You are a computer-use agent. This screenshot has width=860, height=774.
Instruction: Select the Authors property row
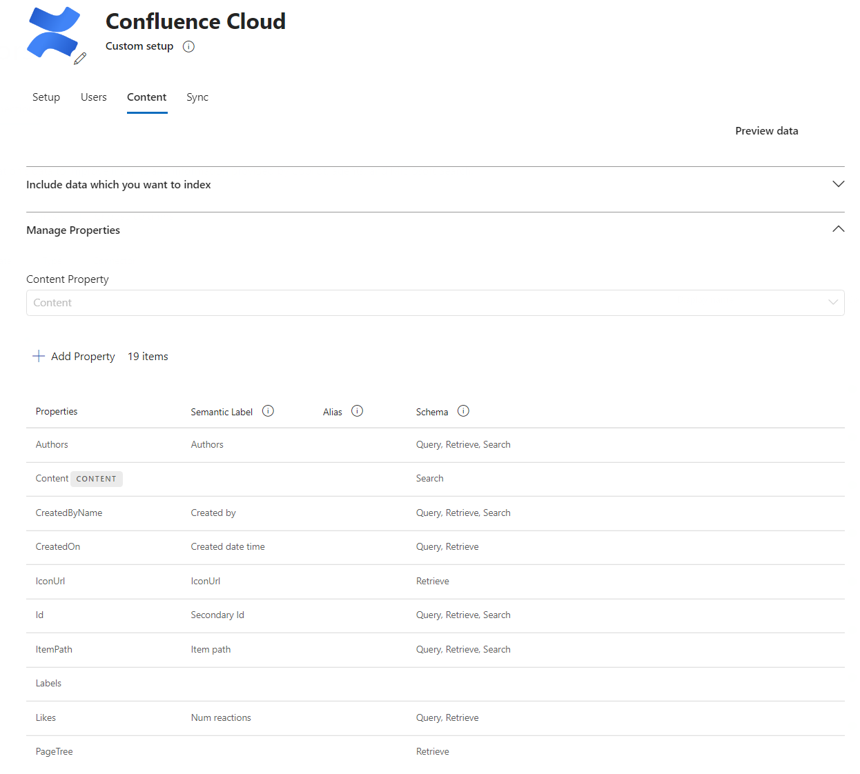52,445
